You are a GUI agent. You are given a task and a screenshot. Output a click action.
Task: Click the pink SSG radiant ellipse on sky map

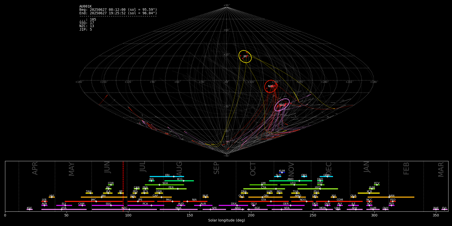pos(282,105)
